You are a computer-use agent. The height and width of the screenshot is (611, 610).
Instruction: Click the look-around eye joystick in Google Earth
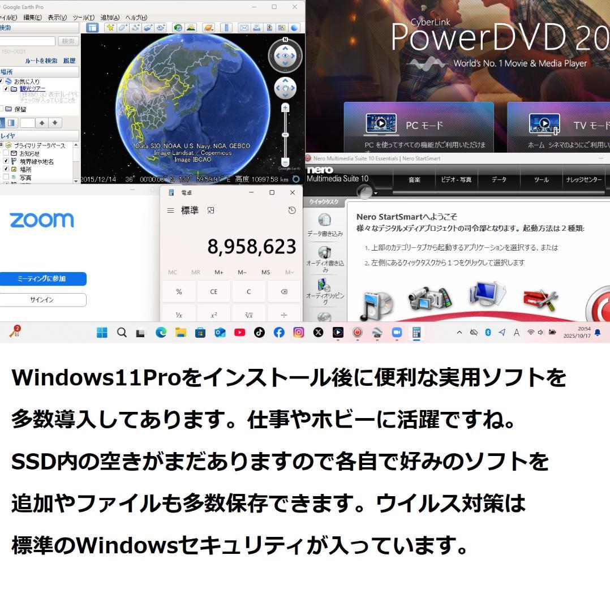(285, 55)
